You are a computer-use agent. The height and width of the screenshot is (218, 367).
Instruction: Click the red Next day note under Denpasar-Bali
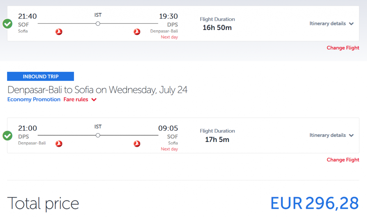[169, 37]
